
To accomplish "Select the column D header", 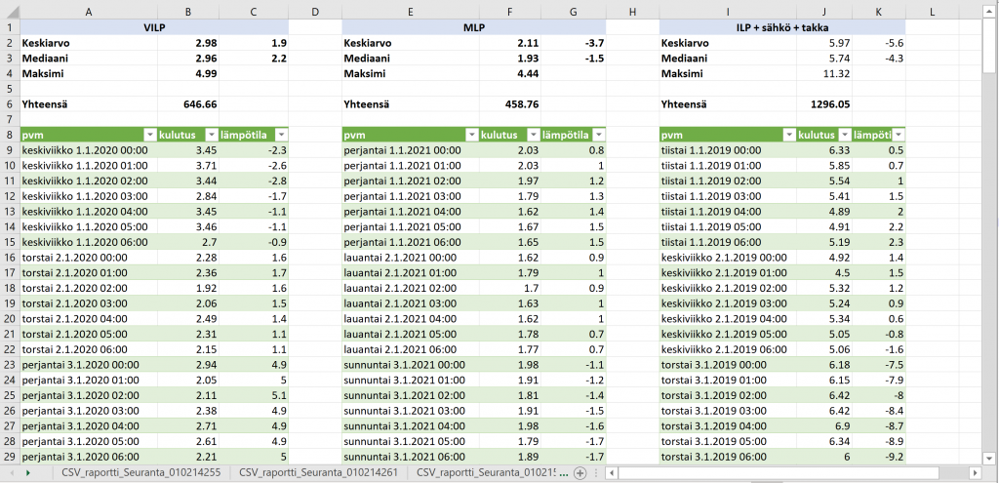I will (315, 11).
